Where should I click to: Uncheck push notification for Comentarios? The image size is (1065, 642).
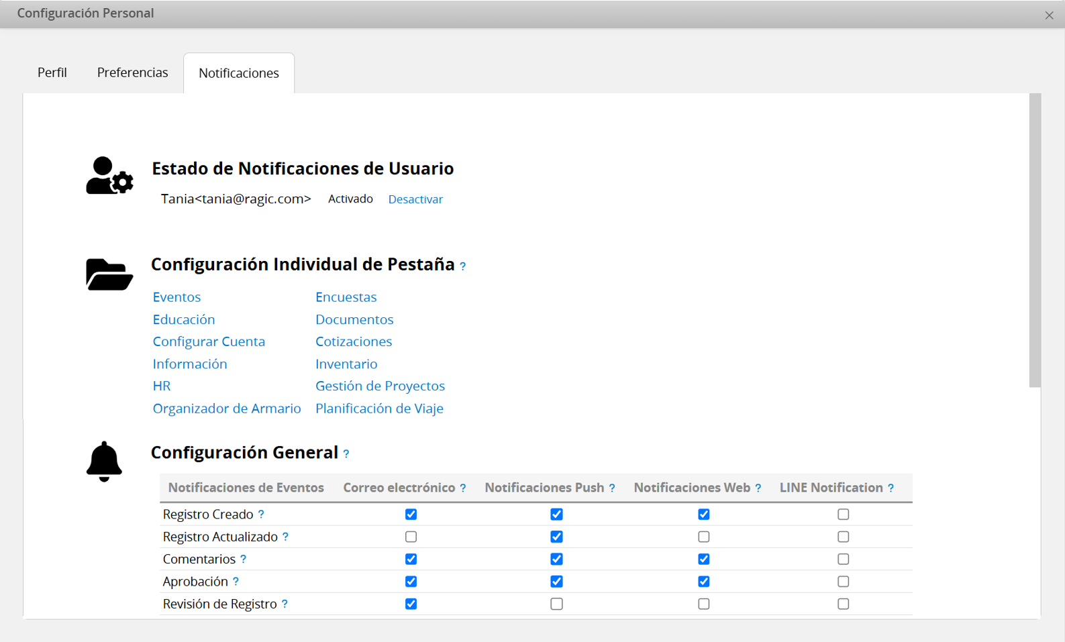(x=556, y=559)
